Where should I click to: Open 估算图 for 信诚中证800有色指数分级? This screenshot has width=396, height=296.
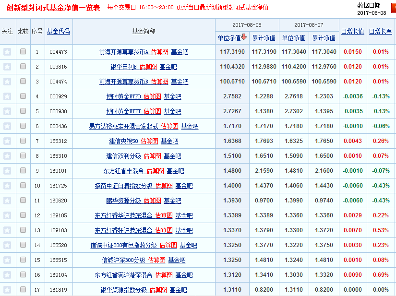click(168, 245)
